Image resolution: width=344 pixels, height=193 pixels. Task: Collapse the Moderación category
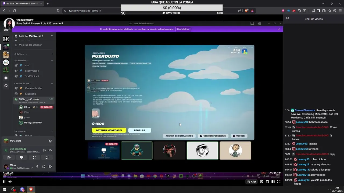click(x=21, y=61)
